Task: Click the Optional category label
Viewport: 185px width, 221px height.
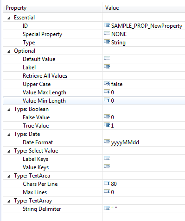Action: tap(25, 51)
